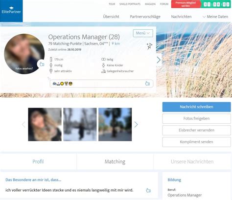Click the distance location pin icon
232x200 pixels.
pos(113,44)
